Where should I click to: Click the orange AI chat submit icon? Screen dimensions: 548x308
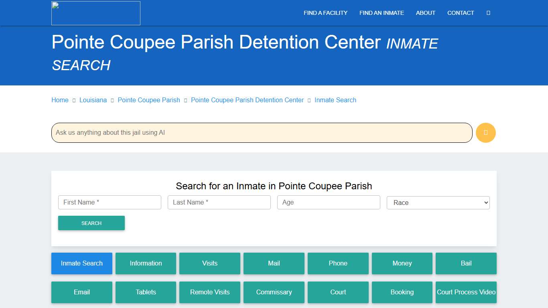tap(485, 132)
